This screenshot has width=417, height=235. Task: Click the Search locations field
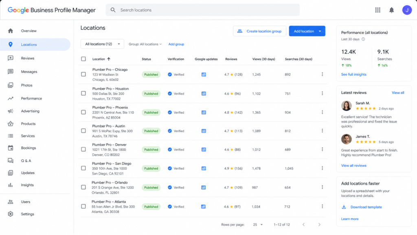(203, 10)
